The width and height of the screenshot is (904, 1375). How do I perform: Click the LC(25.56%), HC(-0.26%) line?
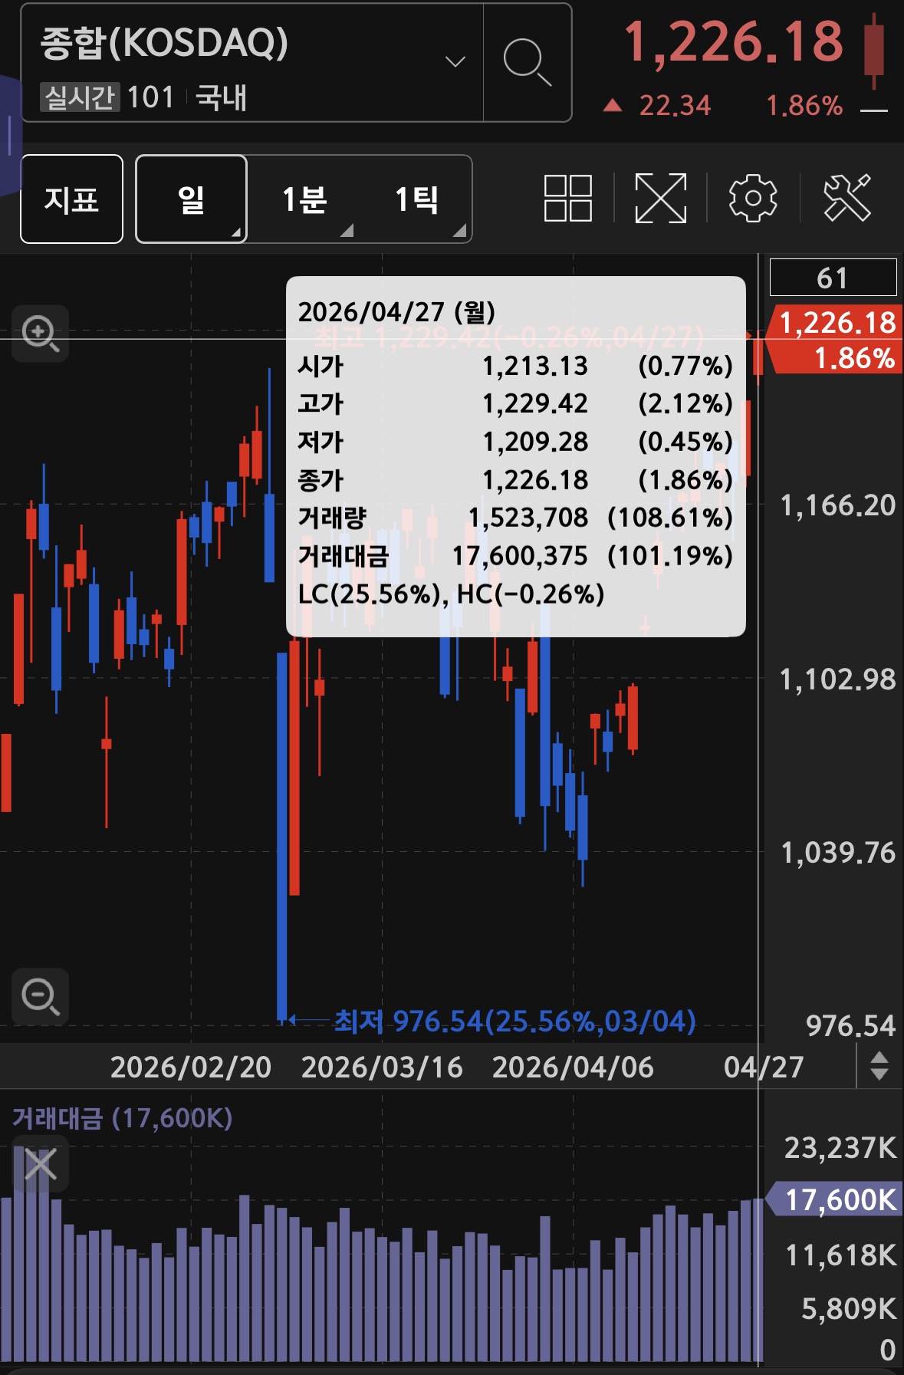click(x=451, y=594)
